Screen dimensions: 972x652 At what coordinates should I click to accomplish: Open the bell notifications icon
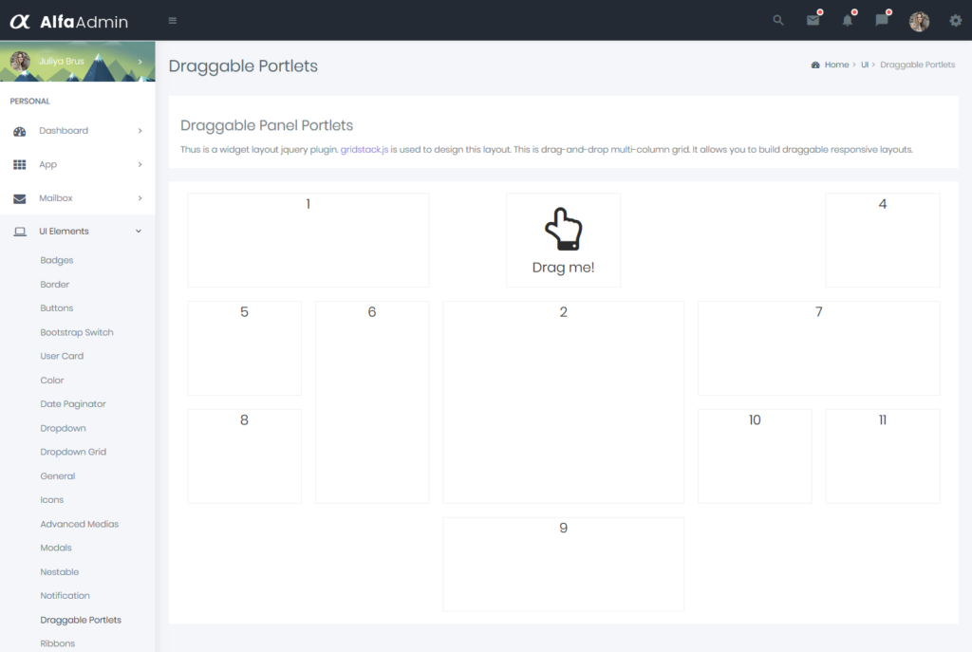848,21
